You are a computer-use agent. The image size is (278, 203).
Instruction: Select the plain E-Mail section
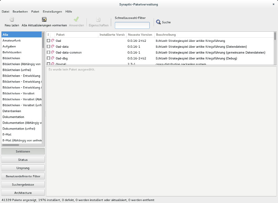click(22, 134)
